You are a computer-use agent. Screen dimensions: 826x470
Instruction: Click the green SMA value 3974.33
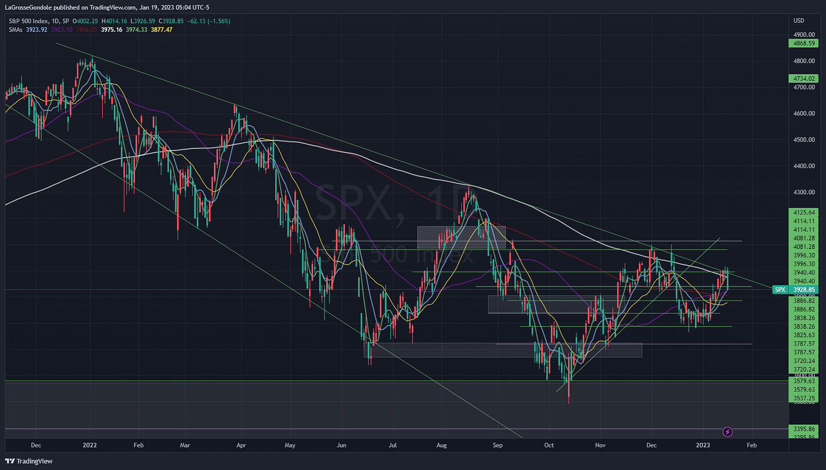click(137, 29)
